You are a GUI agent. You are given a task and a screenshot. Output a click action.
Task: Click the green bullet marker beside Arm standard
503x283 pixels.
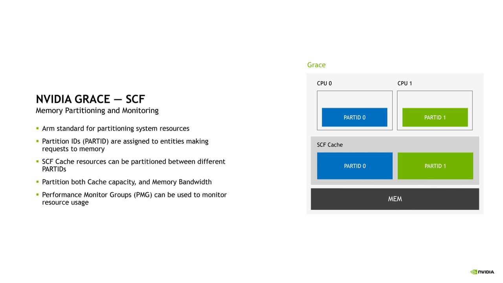point(37,128)
